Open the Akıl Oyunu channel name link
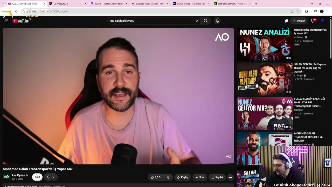 pos(18,175)
